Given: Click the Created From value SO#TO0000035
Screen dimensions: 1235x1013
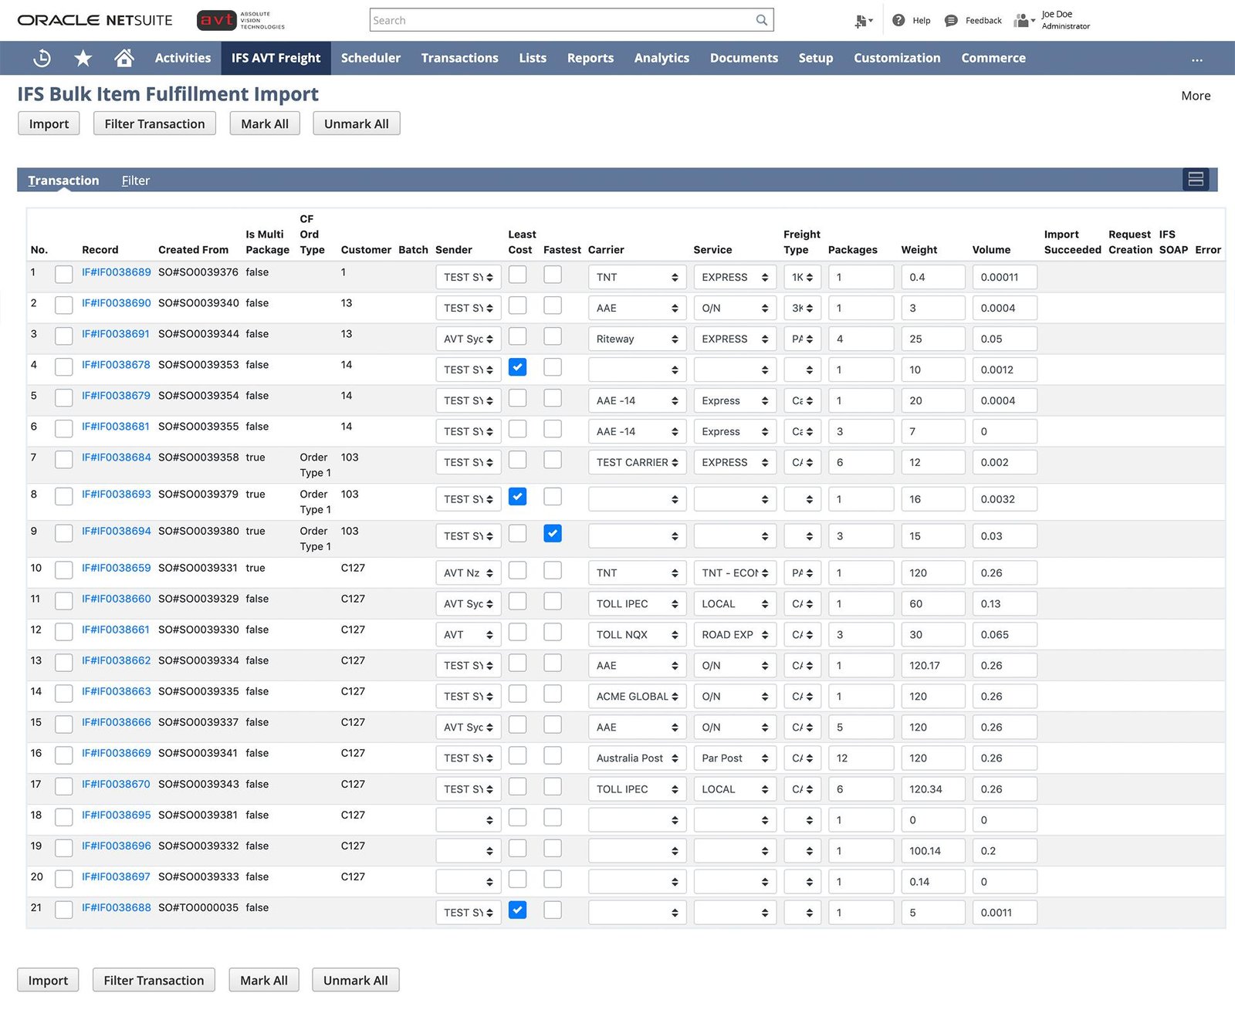Looking at the screenshot, I should point(198,908).
